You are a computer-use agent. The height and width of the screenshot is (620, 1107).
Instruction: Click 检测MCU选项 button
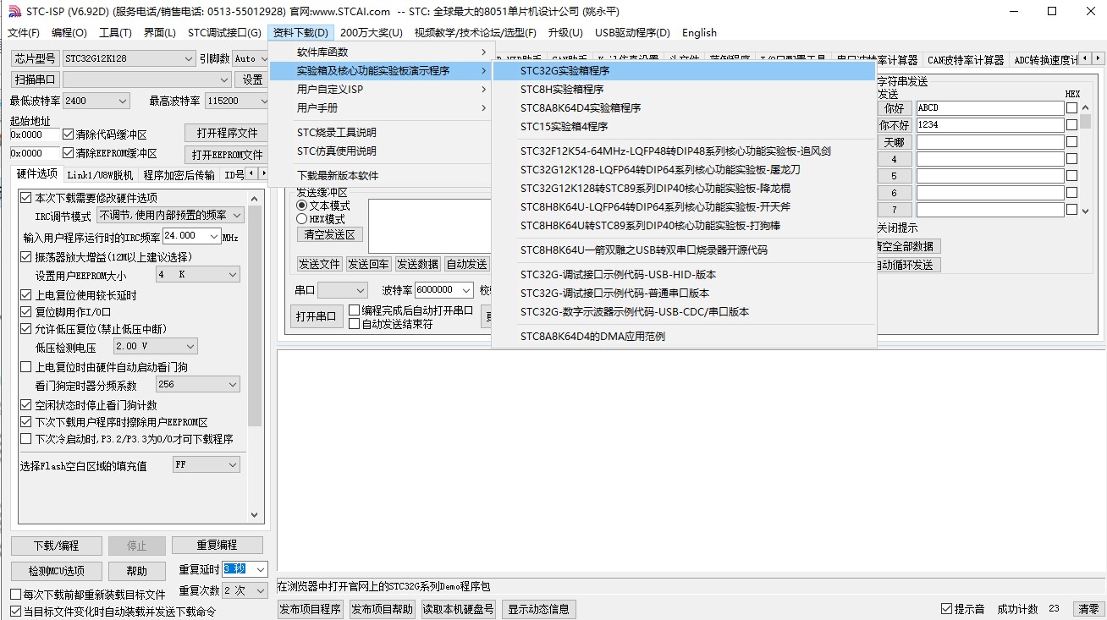click(57, 571)
